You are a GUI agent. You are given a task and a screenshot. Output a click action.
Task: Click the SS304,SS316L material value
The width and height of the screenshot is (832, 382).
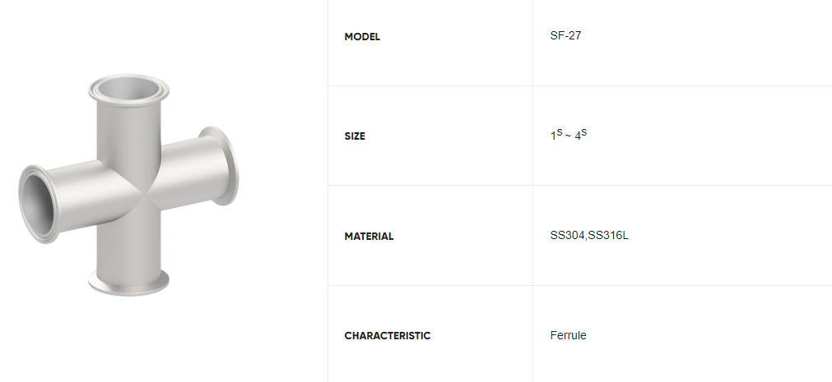[589, 235]
